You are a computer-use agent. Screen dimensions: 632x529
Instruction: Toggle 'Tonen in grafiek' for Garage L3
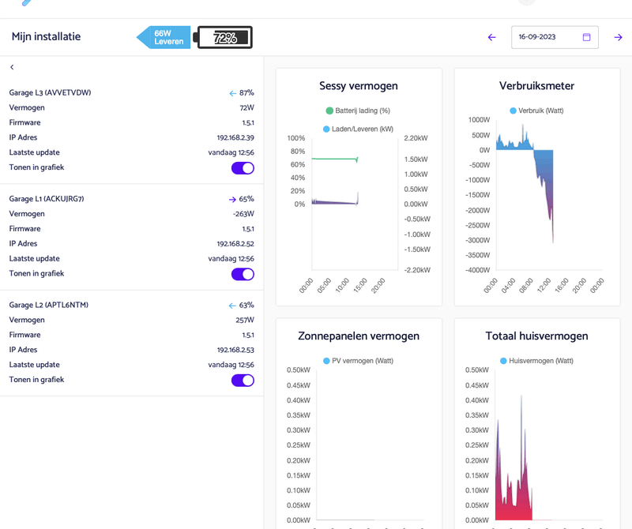243,168
